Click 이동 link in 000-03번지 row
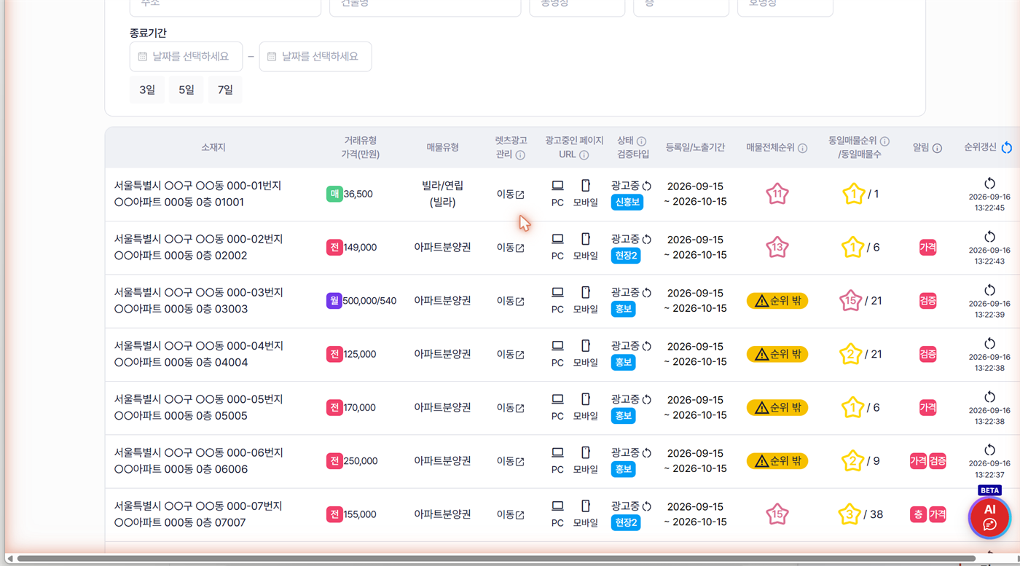The image size is (1020, 566). point(510,301)
